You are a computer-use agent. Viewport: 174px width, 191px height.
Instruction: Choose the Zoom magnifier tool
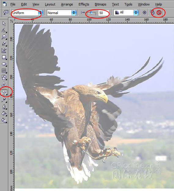[4, 37]
